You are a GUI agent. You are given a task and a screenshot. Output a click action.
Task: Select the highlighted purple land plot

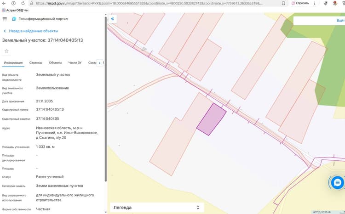click(212, 119)
